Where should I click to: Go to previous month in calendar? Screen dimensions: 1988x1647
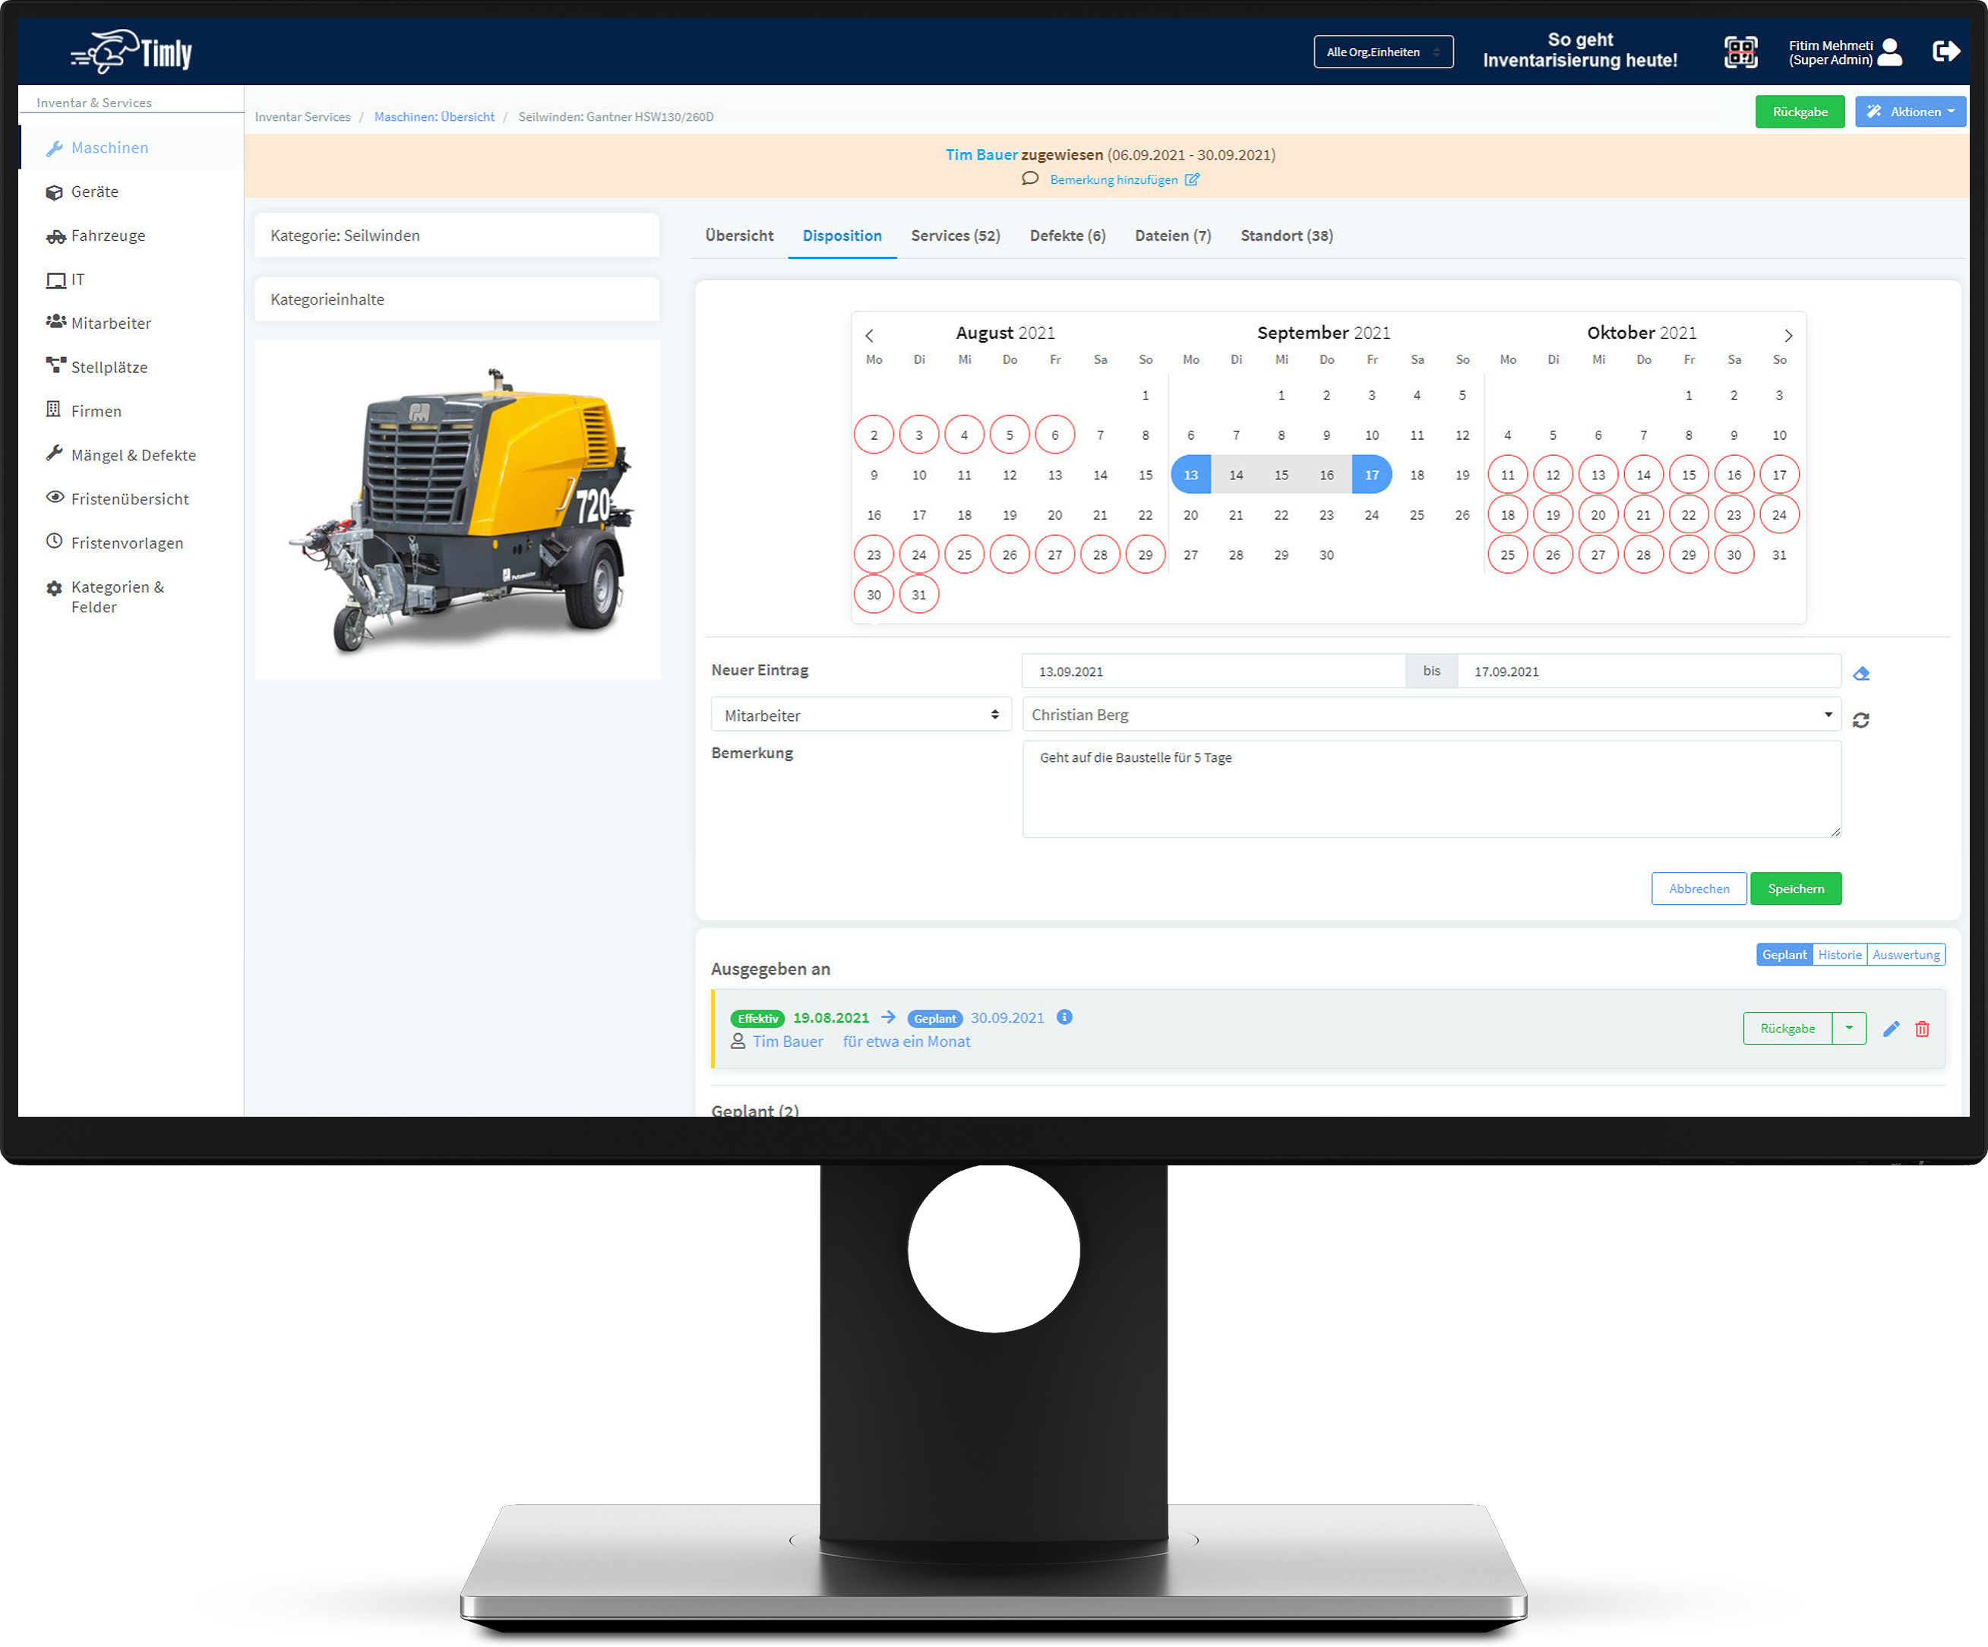pos(869,335)
